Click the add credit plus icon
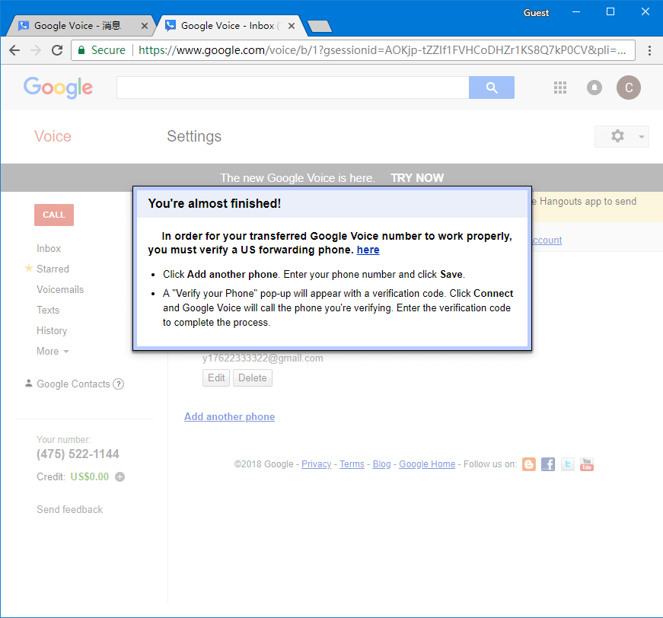663x618 pixels. [x=120, y=476]
